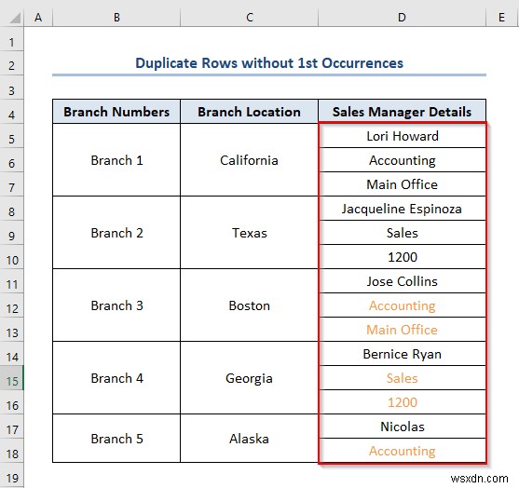Select column B header
519x488 pixels.
click(116, 17)
